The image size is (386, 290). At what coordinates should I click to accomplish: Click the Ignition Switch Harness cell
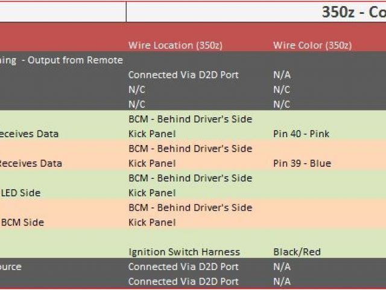coord(184,252)
